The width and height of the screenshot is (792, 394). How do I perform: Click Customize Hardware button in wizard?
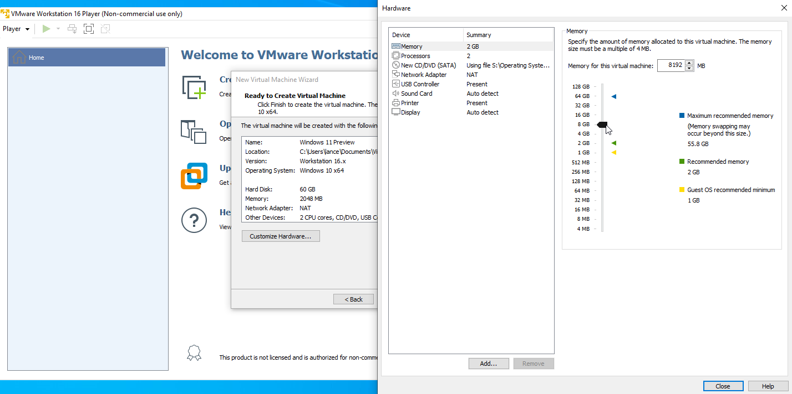click(281, 236)
